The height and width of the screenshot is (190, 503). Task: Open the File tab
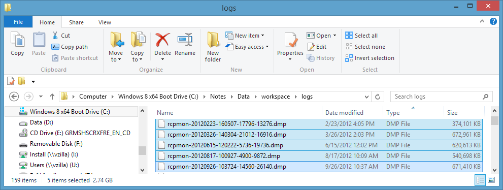pyautogui.click(x=18, y=22)
